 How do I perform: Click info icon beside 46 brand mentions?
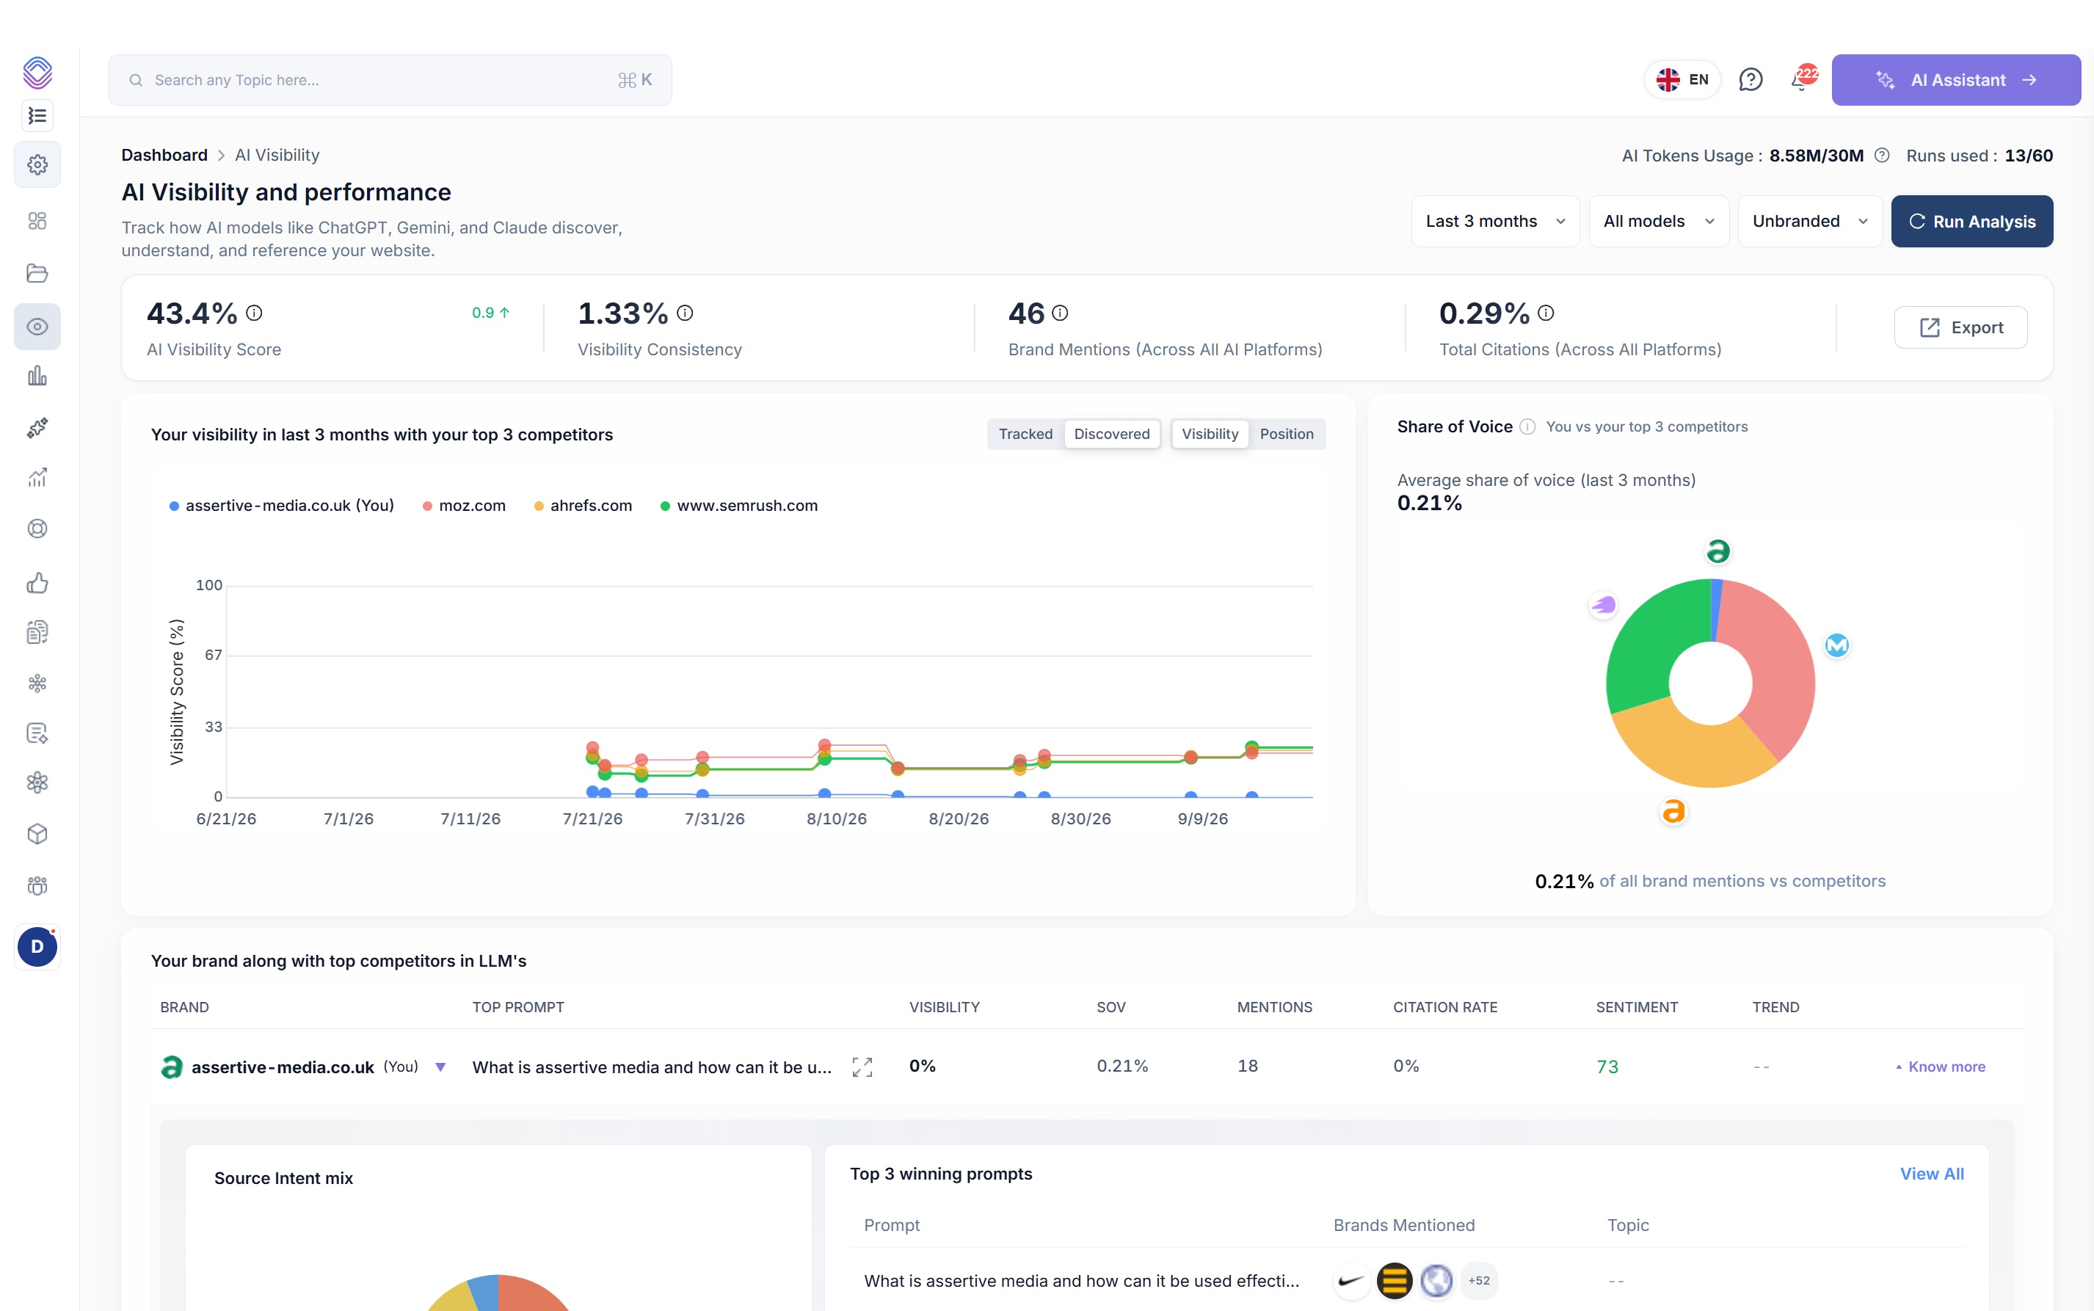(1060, 313)
